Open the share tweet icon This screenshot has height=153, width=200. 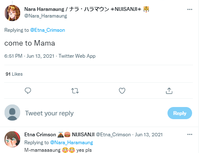[169, 91]
